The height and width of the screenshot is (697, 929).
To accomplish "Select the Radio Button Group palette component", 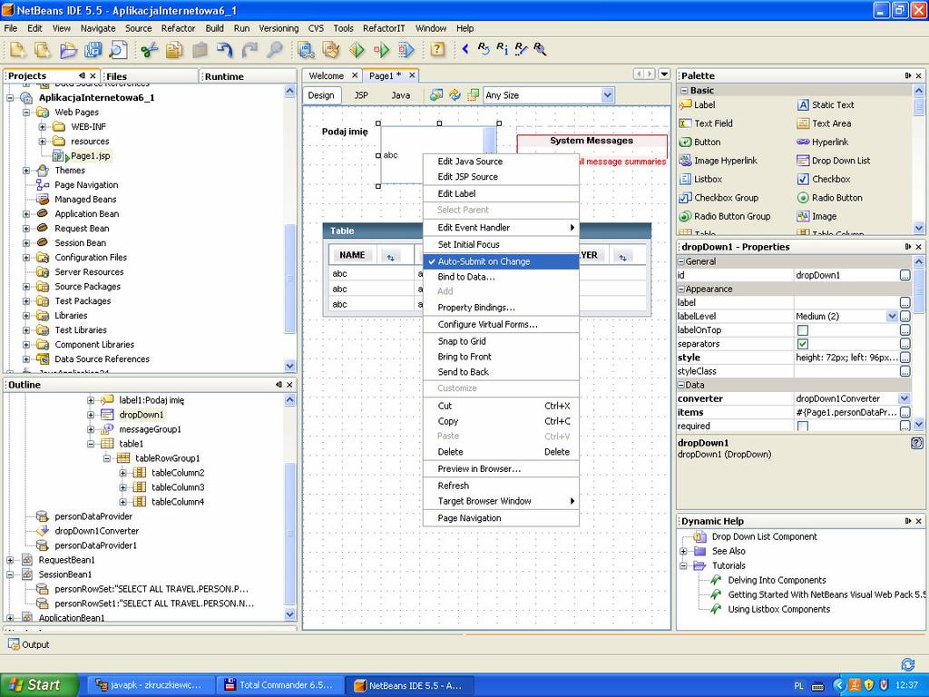I will coord(725,216).
